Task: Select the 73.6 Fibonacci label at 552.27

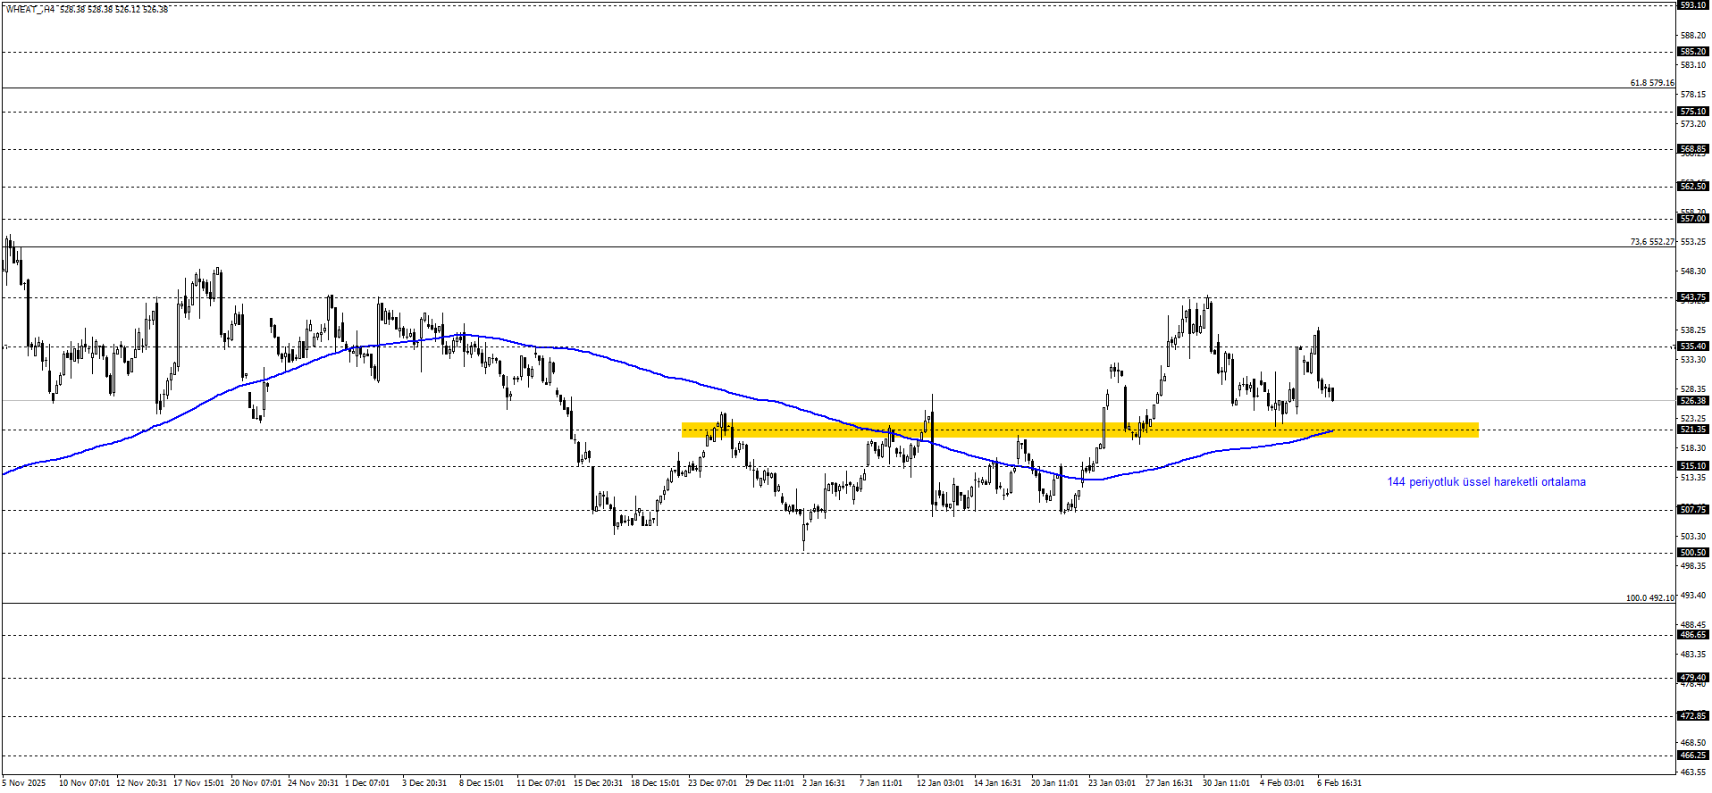Action: [x=1651, y=242]
